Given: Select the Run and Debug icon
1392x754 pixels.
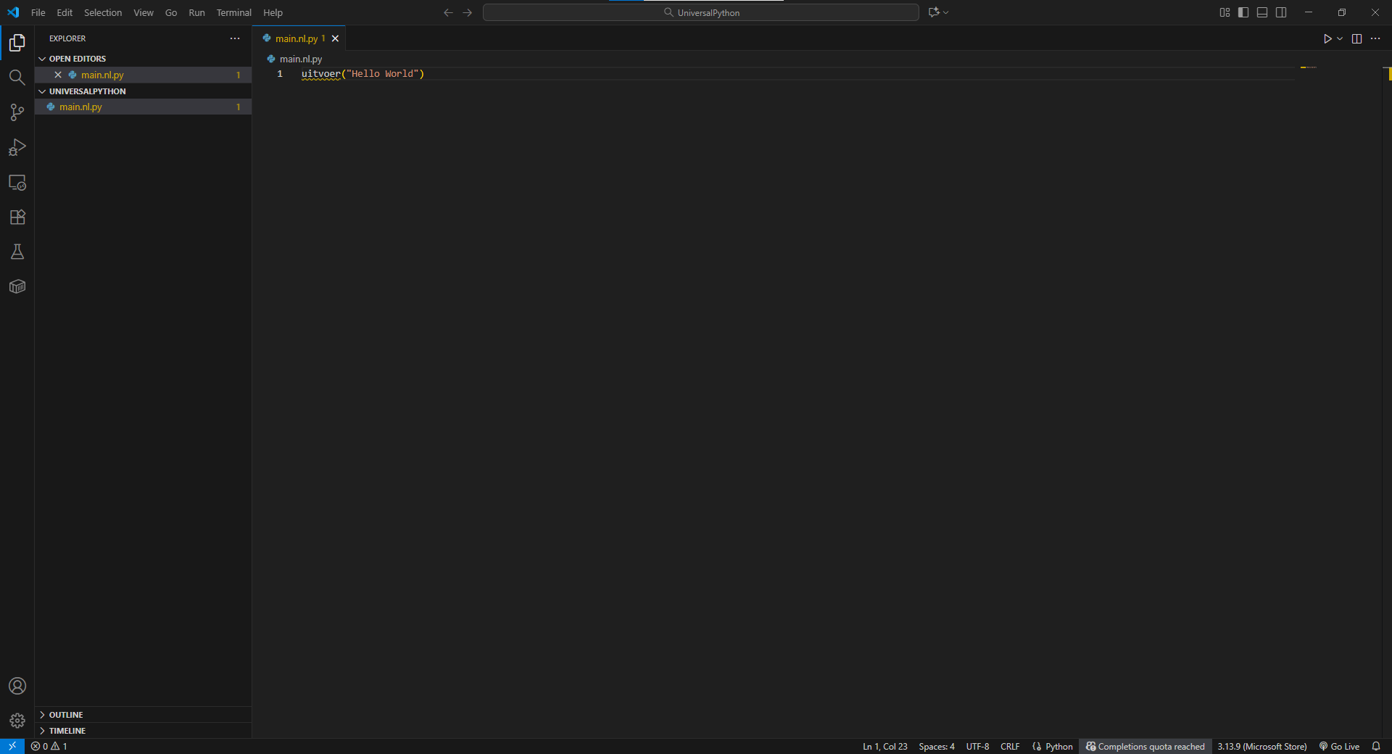Looking at the screenshot, I should pos(17,147).
